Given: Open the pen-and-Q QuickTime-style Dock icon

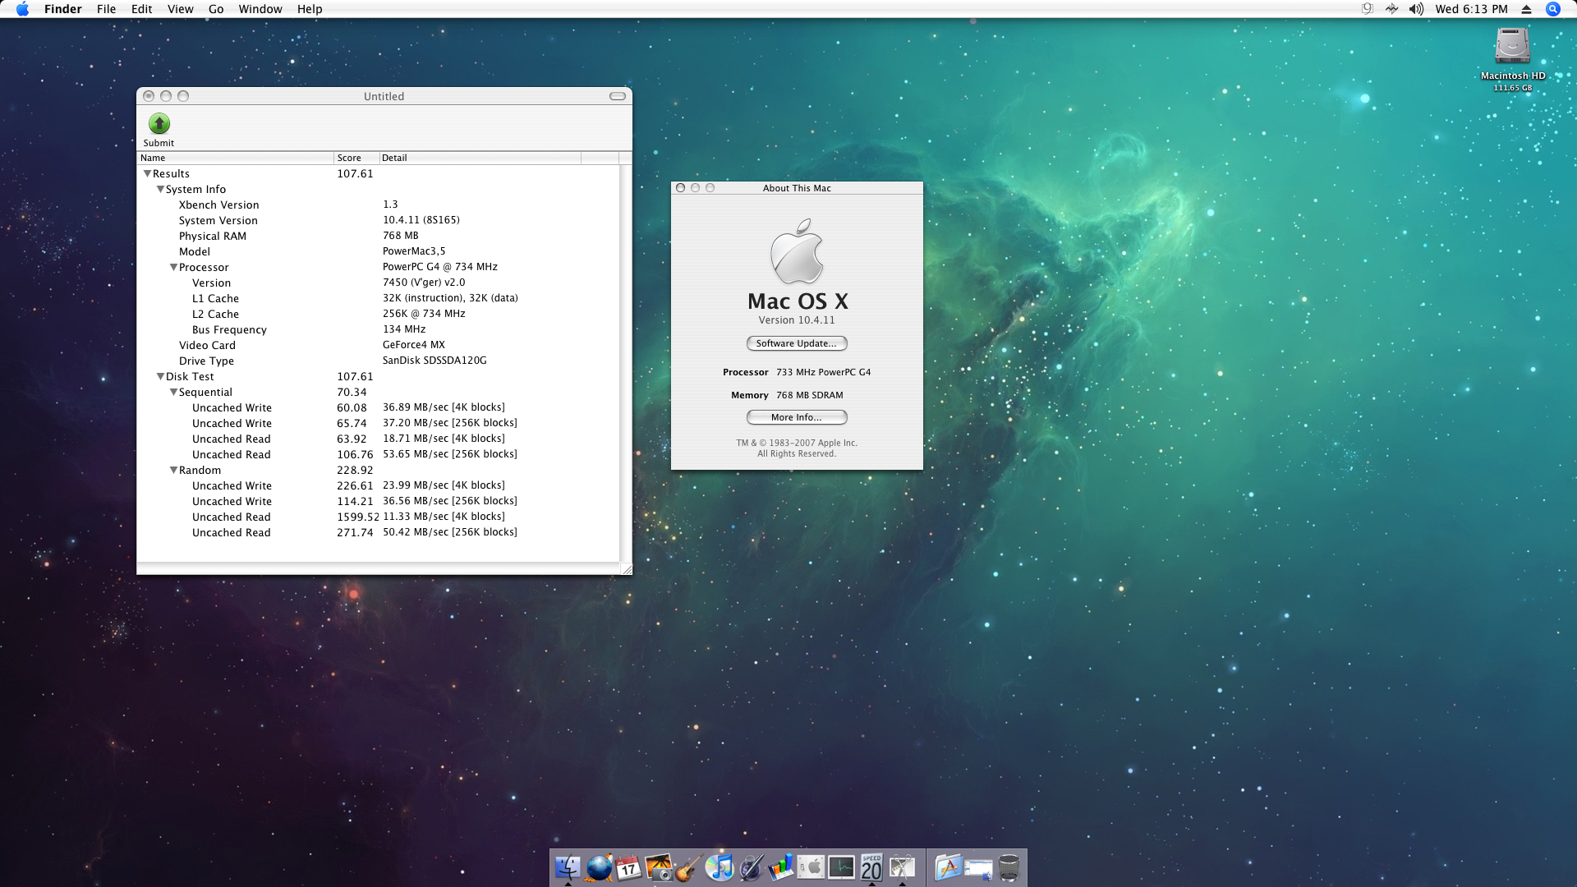Looking at the screenshot, I should click(x=751, y=867).
